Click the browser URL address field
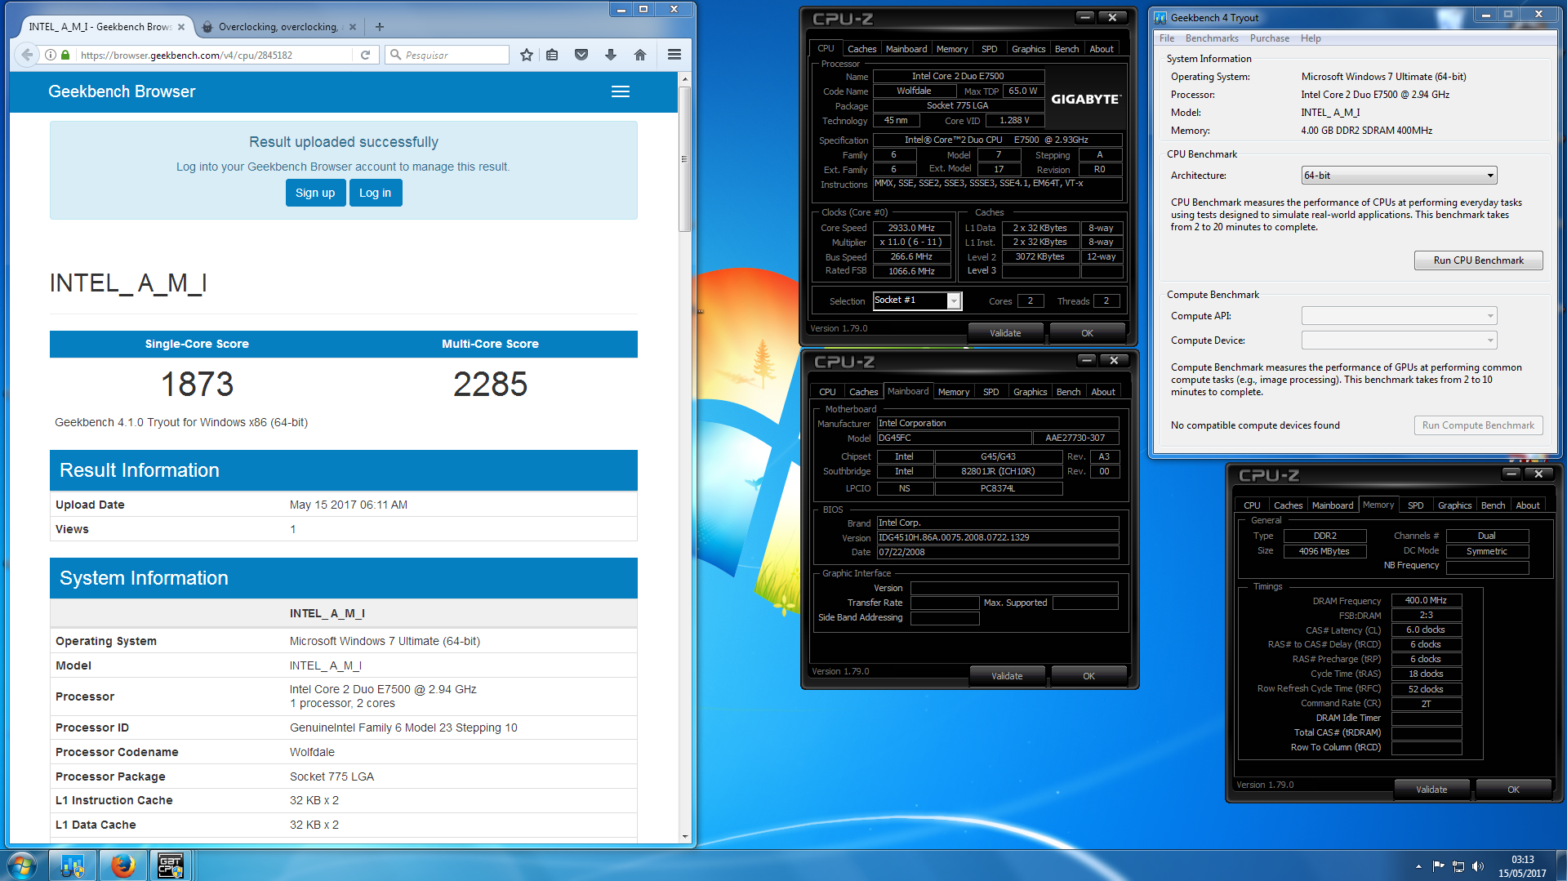Viewport: 1567px width, 881px height. (214, 55)
